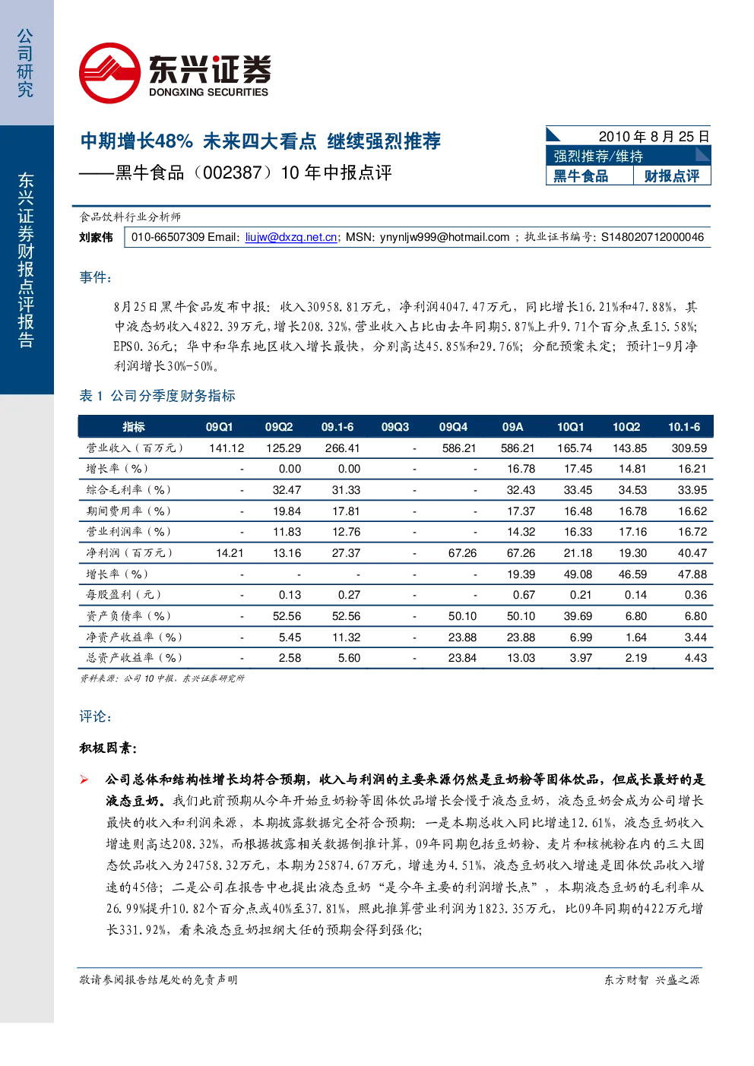This screenshot has width=754, height=1066.
Task: Click the '事件:' section heading
Action: click(96, 277)
